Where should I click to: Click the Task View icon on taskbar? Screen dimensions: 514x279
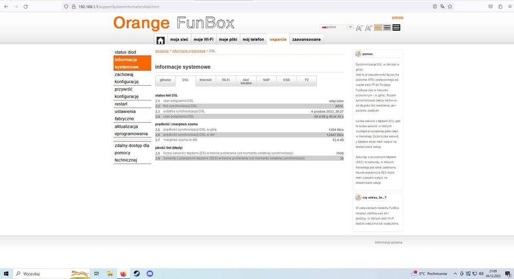96,274
